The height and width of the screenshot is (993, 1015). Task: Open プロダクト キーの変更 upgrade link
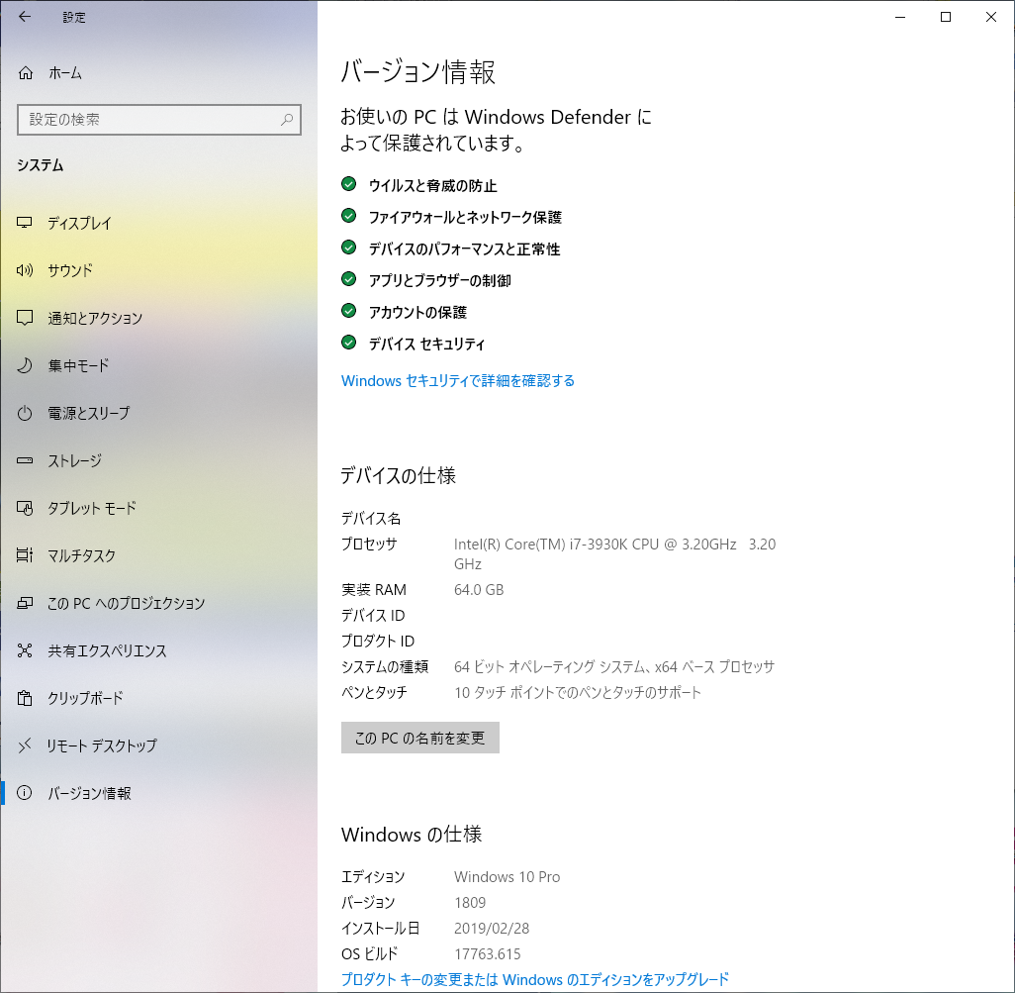pos(534,979)
